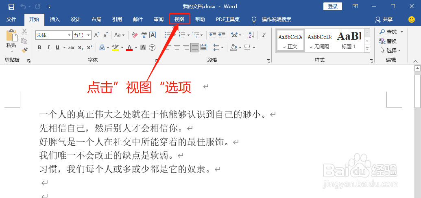This screenshot has height=198, width=421.
Task: Click the Character Border icon
Action: [153, 35]
